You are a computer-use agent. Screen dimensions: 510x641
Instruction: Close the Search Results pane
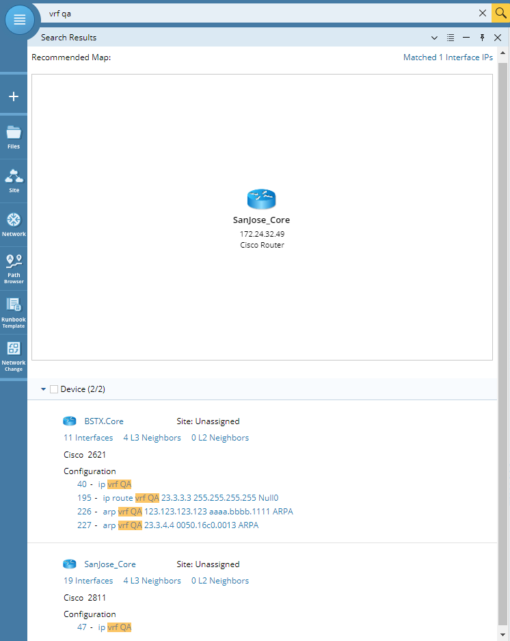[x=498, y=38]
